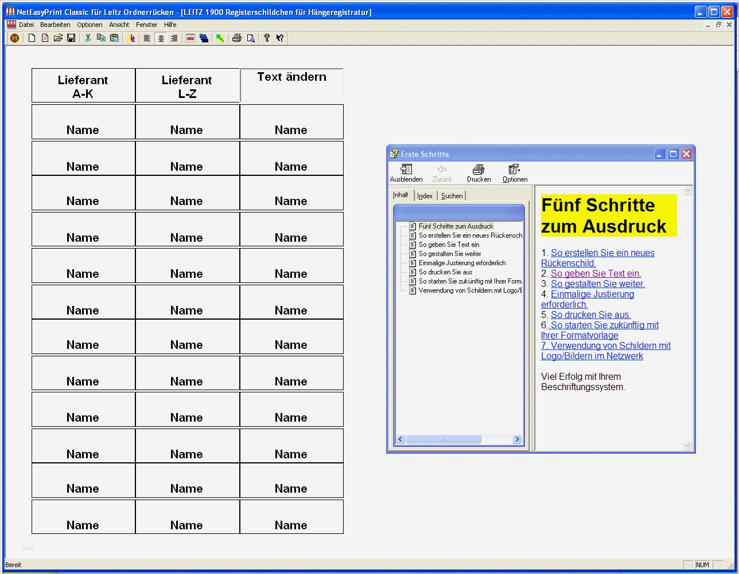739x574 pixels.
Task: Paste from clipboard using the toolbar icon
Action: pos(114,38)
